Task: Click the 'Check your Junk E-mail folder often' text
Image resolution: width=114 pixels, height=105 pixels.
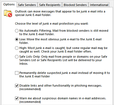Action: pos(66,51)
